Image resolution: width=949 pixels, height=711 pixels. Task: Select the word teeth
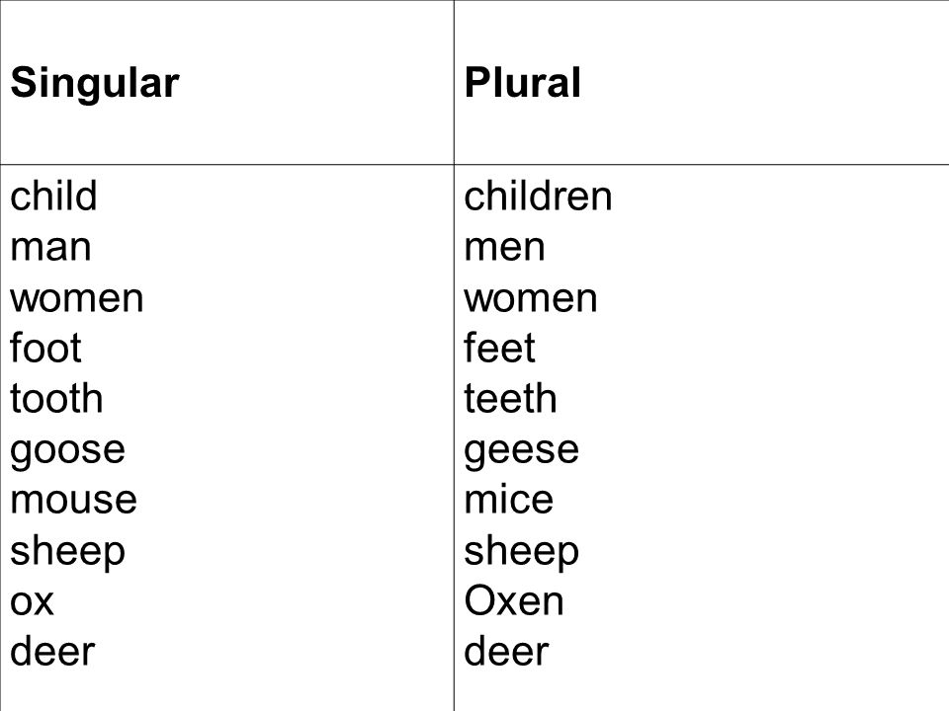(x=511, y=398)
